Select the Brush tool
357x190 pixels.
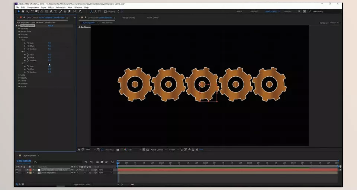tap(61, 12)
